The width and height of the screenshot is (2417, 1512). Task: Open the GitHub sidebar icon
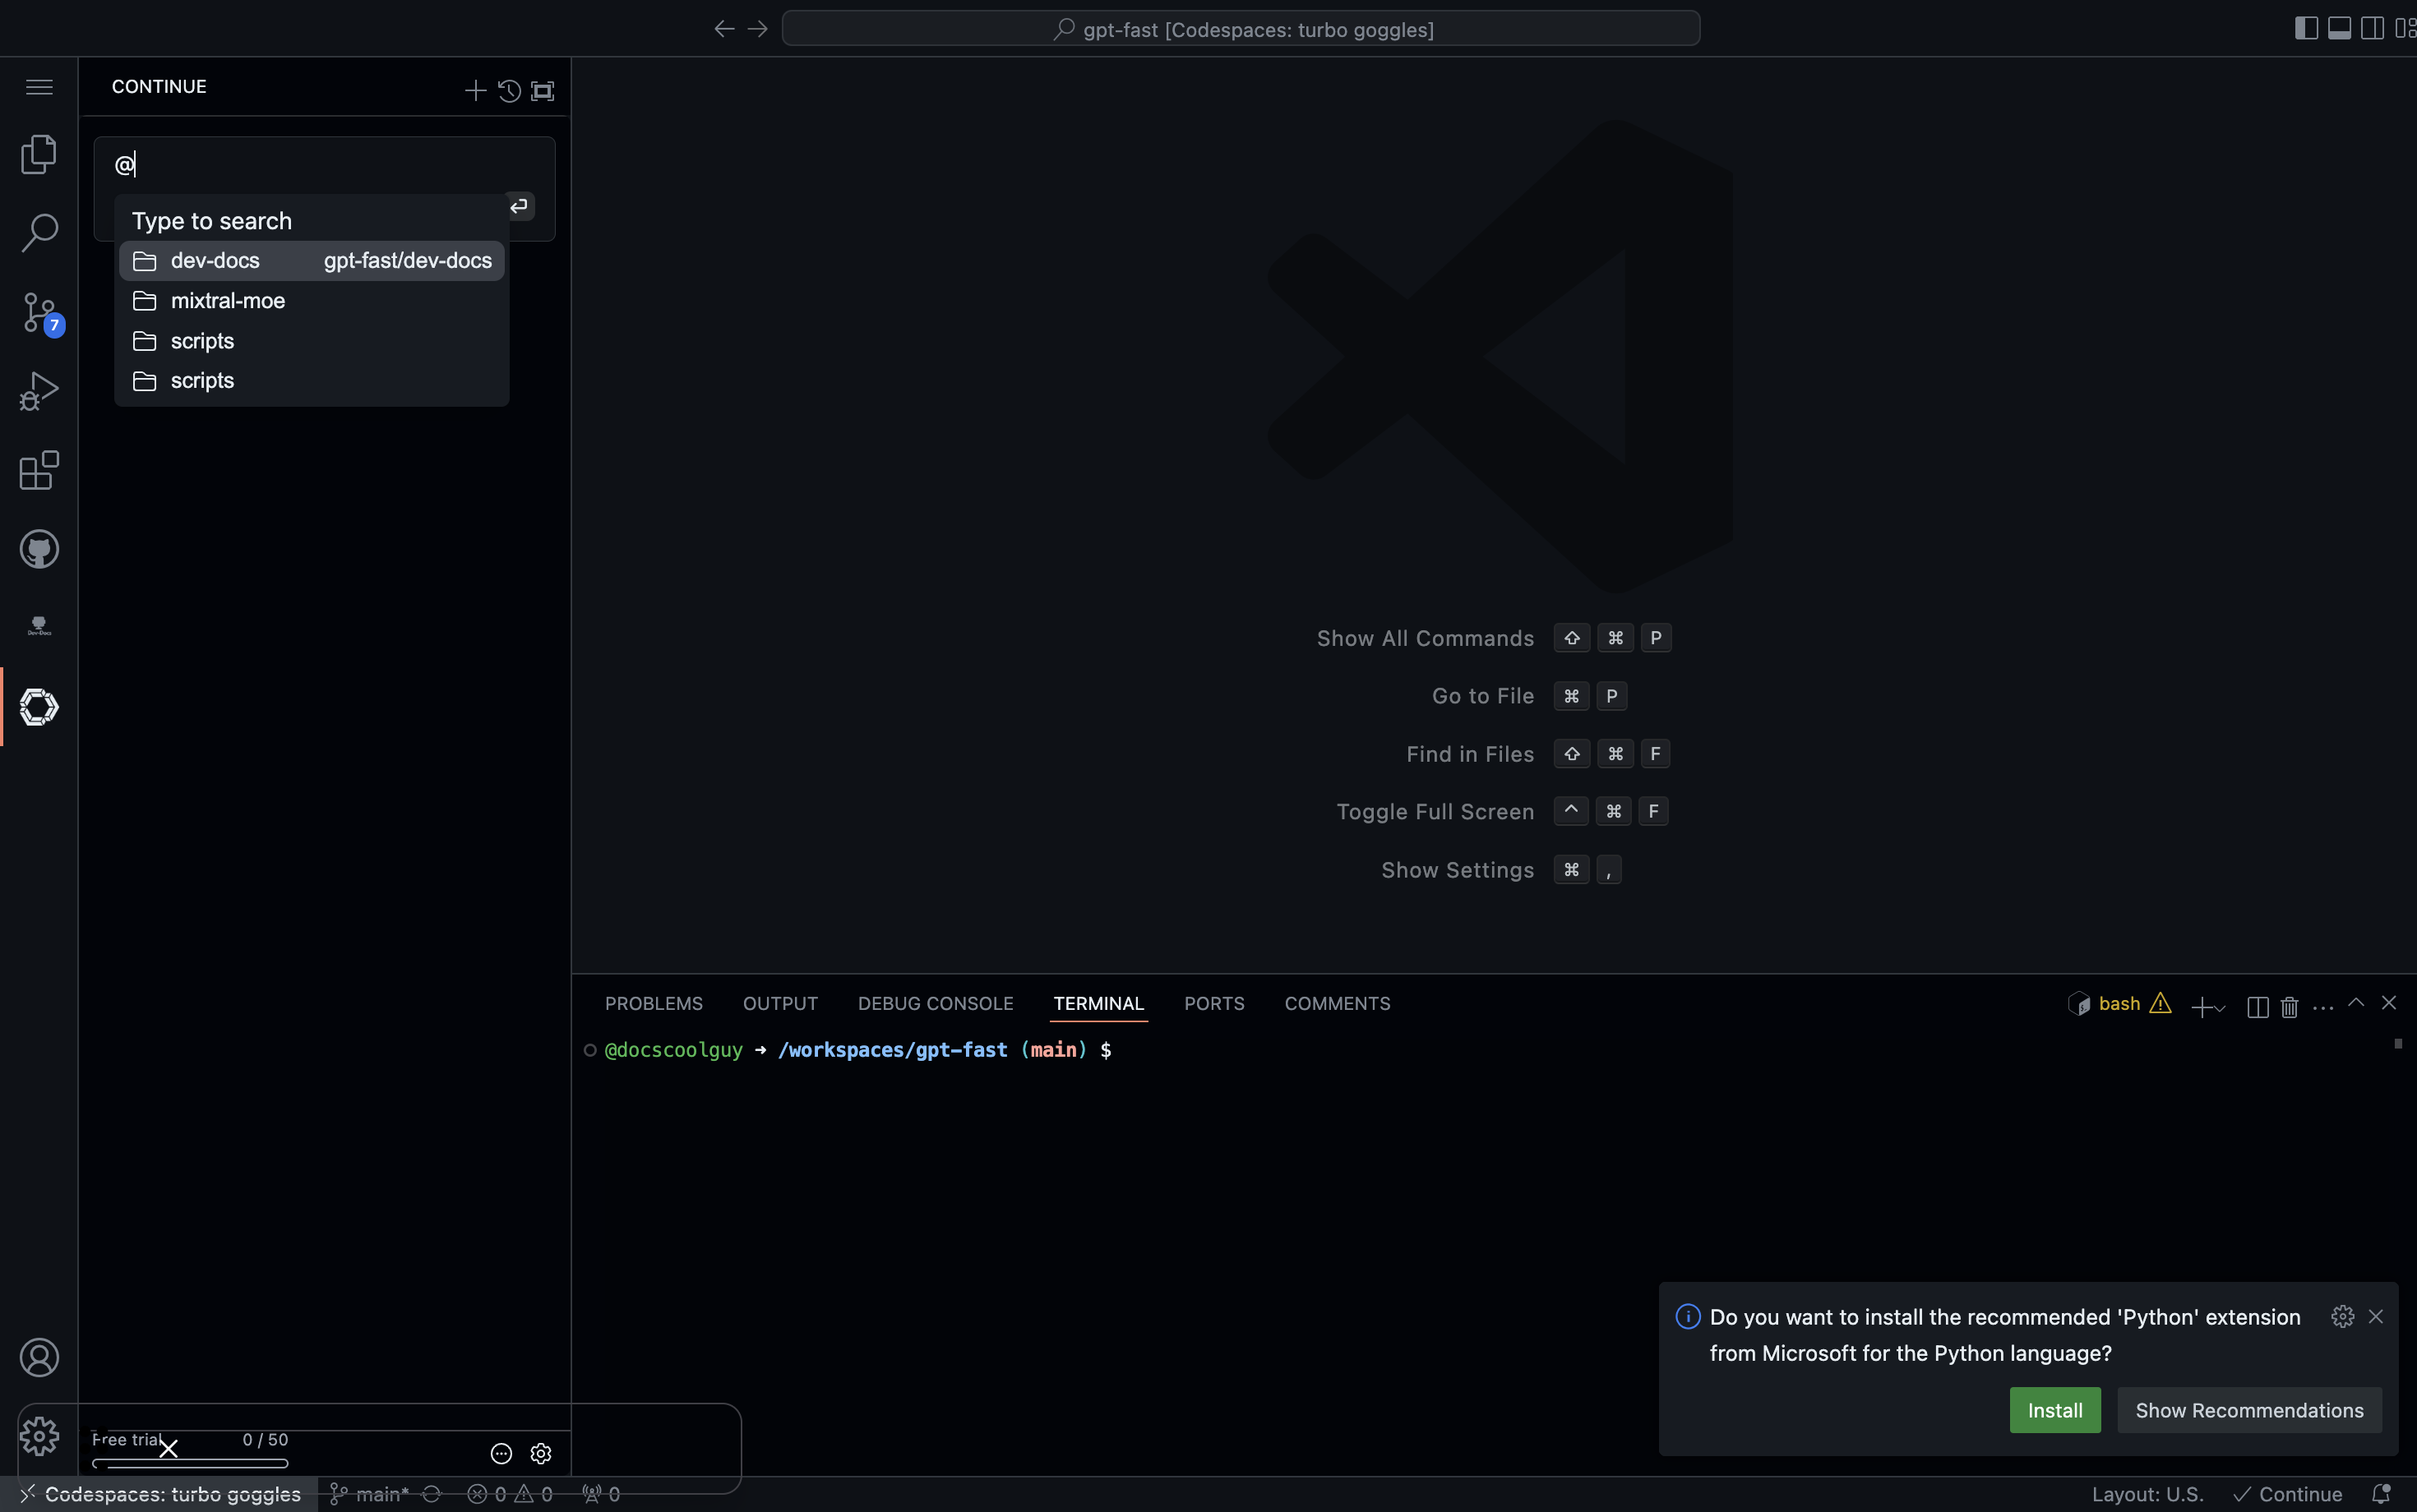point(39,549)
